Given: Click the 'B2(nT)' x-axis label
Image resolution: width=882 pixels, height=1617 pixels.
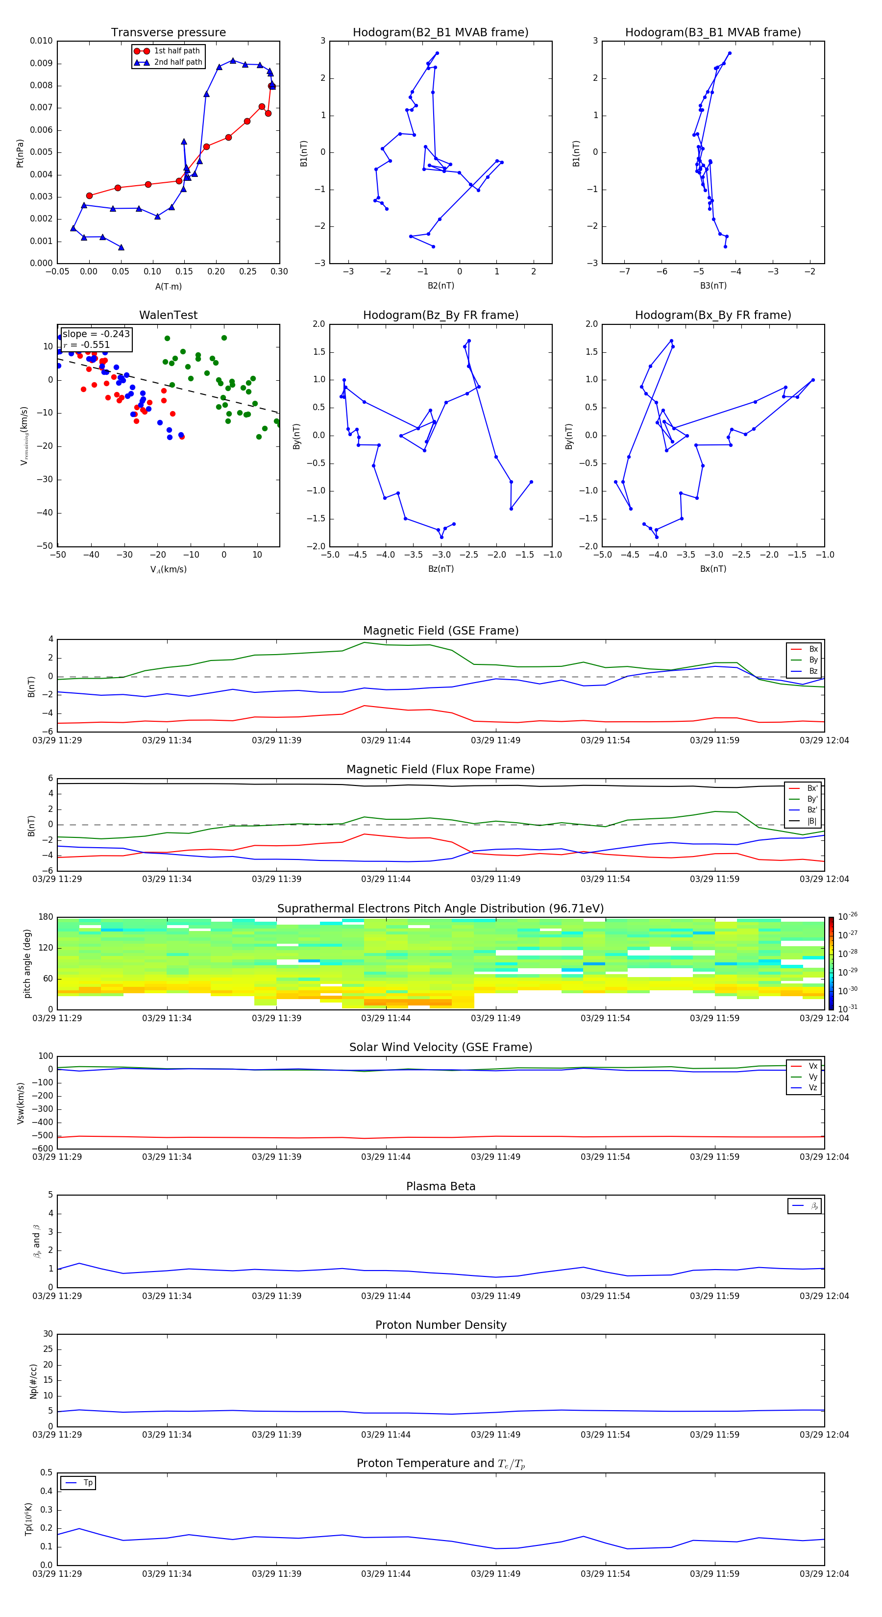Looking at the screenshot, I should tap(441, 286).
